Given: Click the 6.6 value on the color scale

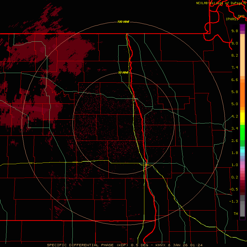Looking at the screenshot, I should click(235, 80).
